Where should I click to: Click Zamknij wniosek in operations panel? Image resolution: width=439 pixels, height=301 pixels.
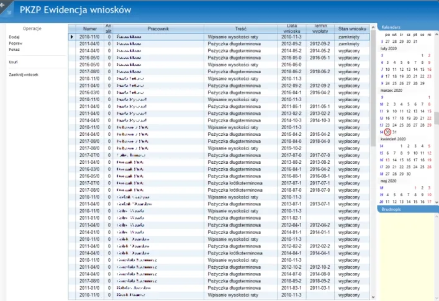tap(24, 74)
